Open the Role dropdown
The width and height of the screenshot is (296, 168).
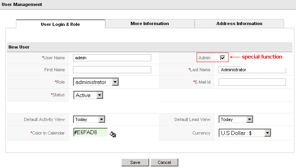pos(96,82)
